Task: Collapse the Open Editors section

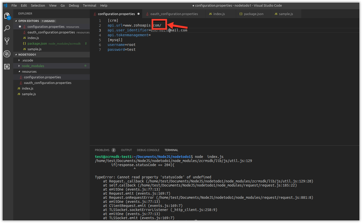Action: pyautogui.click(x=16, y=21)
